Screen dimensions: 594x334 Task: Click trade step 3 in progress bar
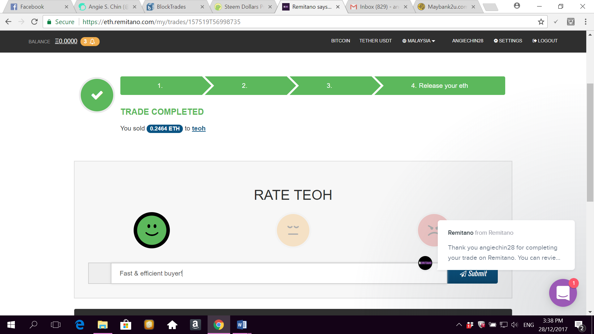pos(331,86)
